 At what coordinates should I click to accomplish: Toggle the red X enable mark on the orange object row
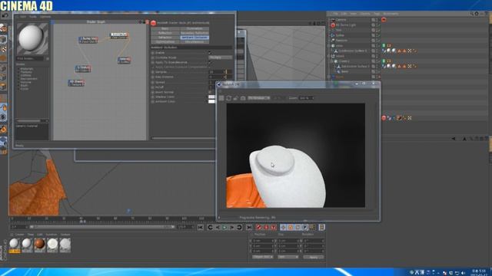[x=378, y=77]
